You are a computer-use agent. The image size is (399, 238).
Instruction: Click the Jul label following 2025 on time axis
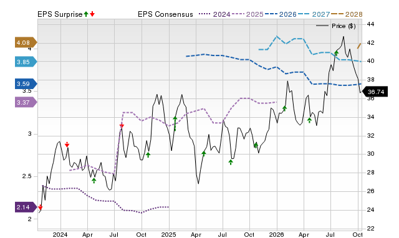click(223, 234)
